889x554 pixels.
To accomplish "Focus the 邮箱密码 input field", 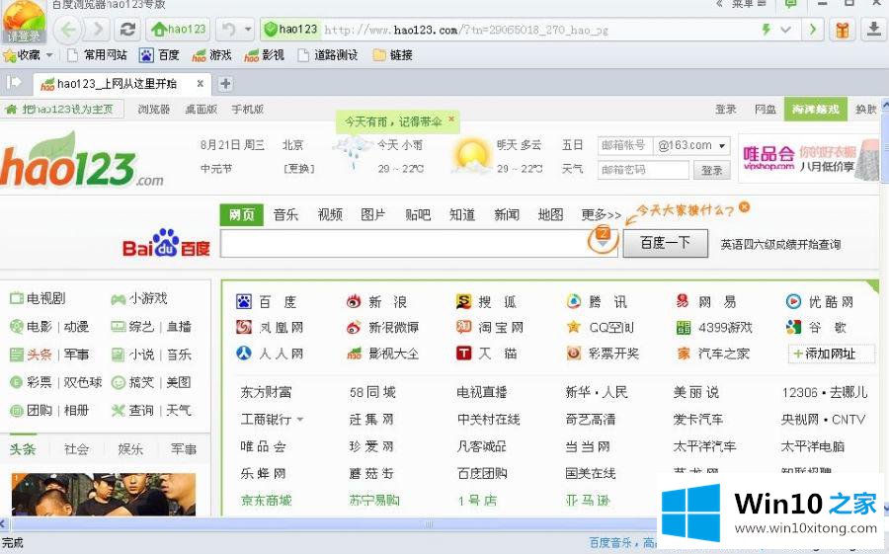I will coord(643,170).
